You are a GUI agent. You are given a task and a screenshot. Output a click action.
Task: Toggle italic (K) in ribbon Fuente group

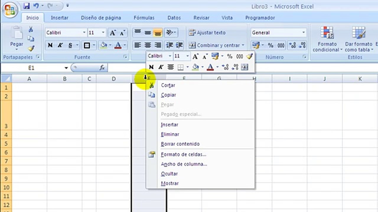(x=60, y=45)
